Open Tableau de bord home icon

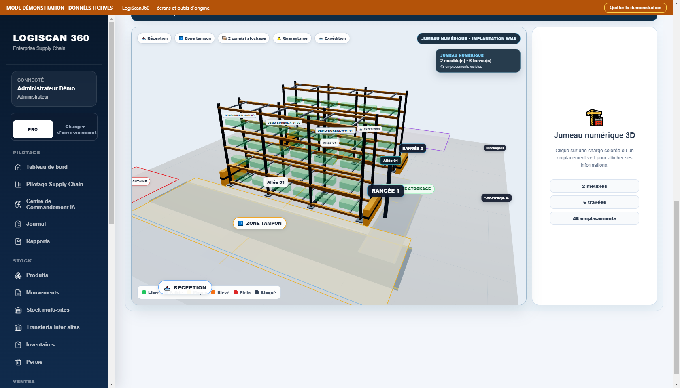coord(18,167)
